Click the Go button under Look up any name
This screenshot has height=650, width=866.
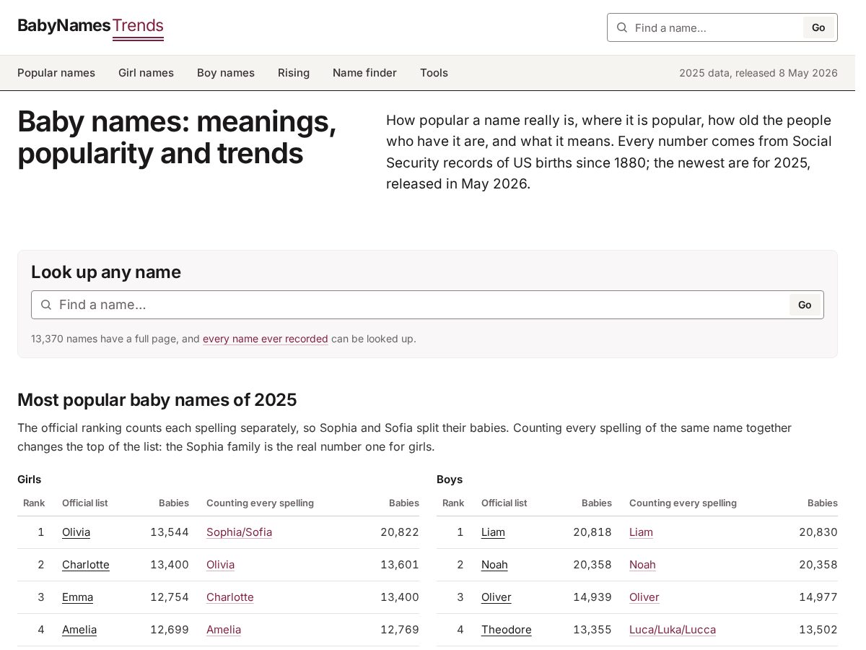point(805,305)
